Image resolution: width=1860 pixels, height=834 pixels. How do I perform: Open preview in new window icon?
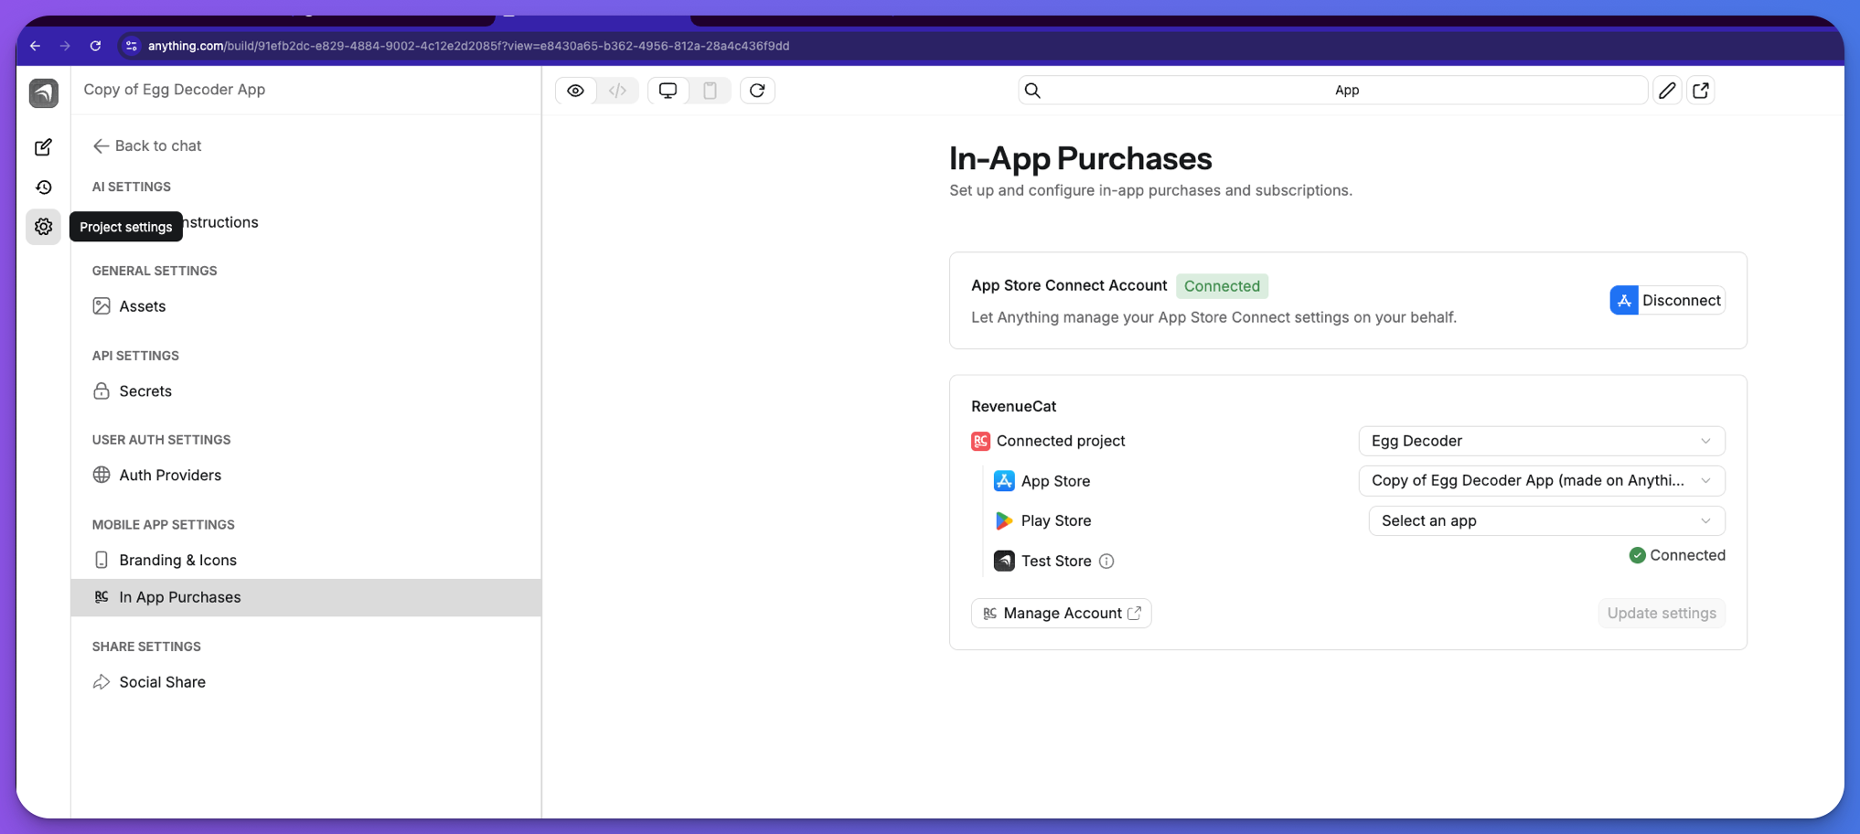coord(1701,91)
